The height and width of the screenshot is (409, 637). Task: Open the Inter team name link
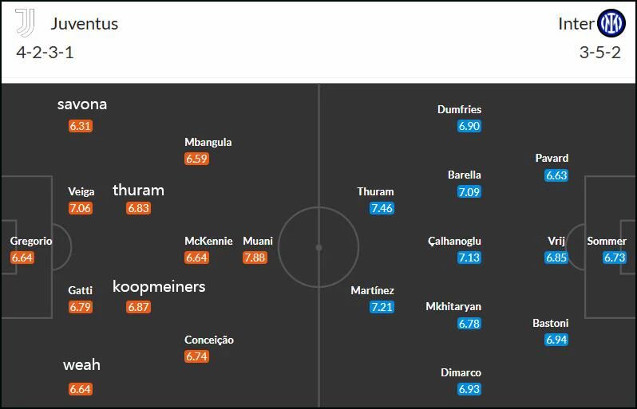tap(576, 24)
